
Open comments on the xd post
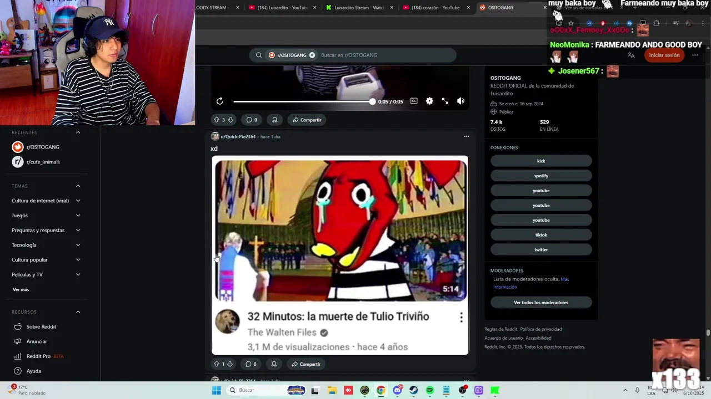pyautogui.click(x=251, y=364)
